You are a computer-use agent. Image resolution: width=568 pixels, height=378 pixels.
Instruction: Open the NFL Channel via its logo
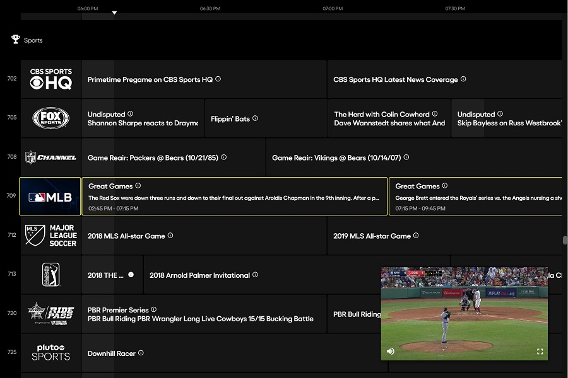click(x=50, y=157)
